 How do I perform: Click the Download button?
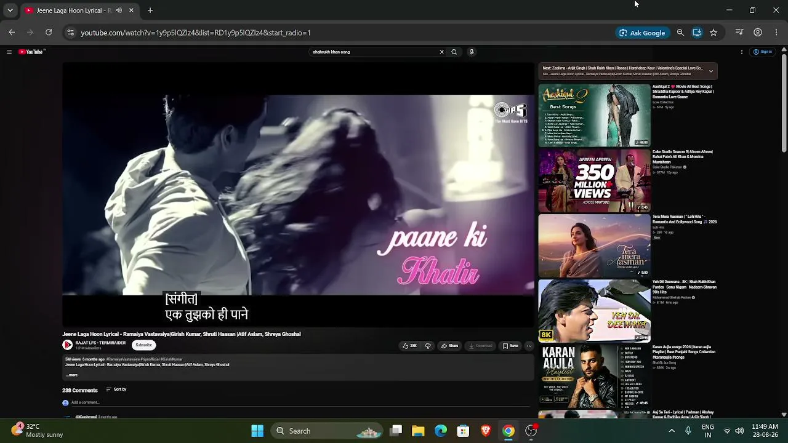[x=481, y=346]
